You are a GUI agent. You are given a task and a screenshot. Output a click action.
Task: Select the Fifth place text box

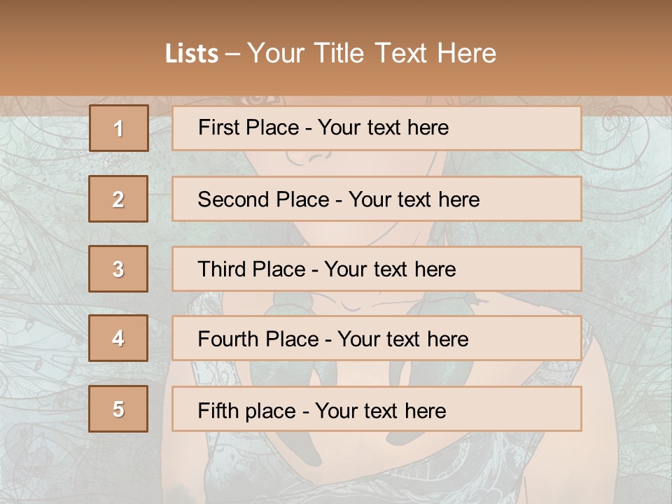pos(377,409)
